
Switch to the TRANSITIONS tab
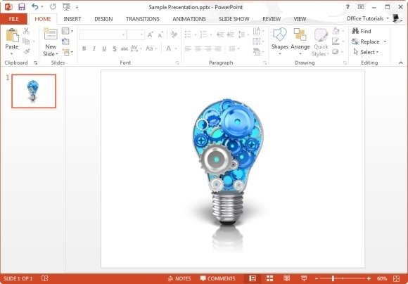pos(143,19)
